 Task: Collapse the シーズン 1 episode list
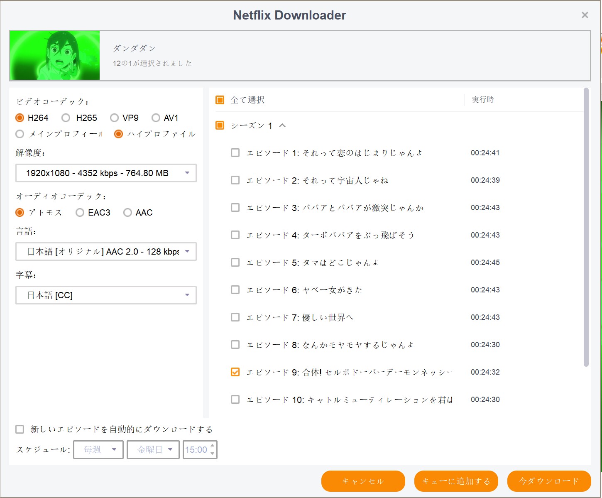(282, 125)
